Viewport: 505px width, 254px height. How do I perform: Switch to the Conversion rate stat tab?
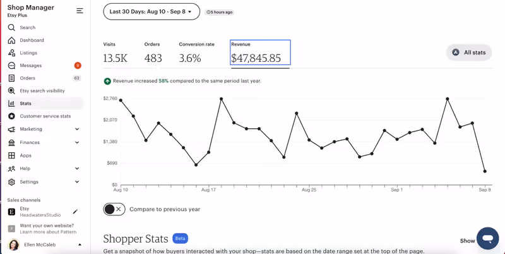pos(196,53)
